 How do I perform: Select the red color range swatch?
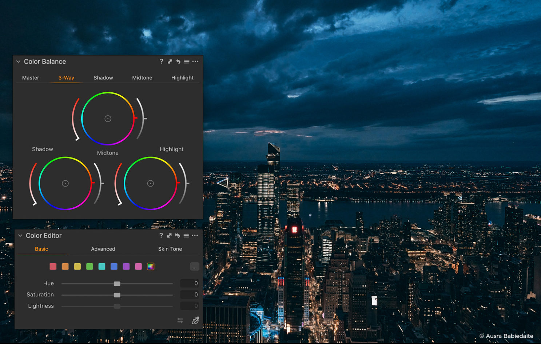pos(53,267)
